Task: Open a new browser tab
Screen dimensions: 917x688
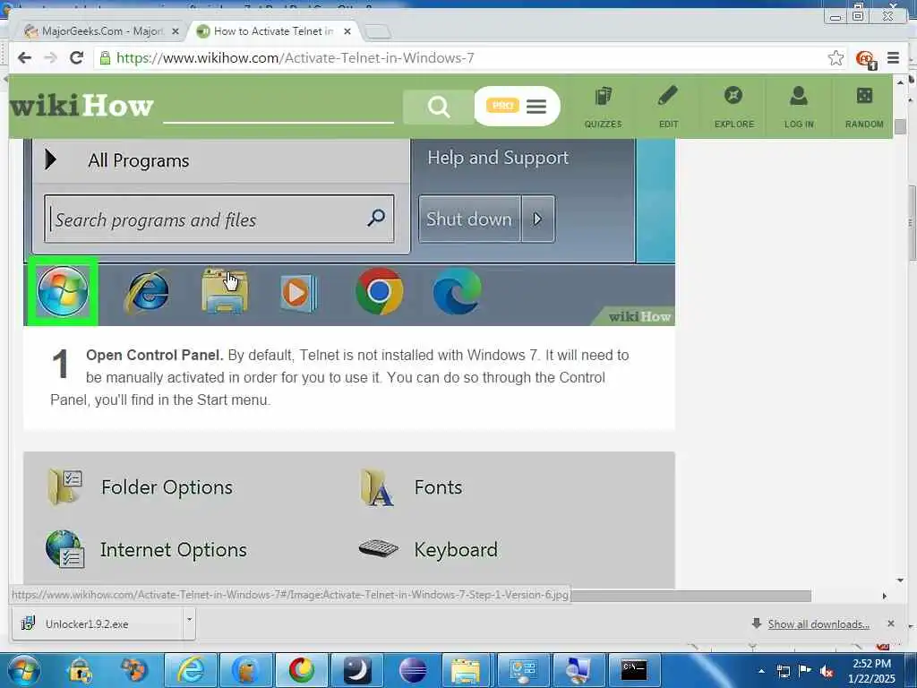Action: (378, 31)
